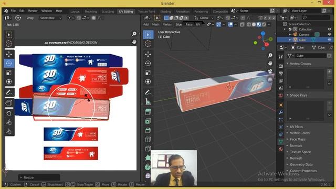Switch to the Modeling workspace tab
Screen dimensions: 336x189
tap(91, 12)
